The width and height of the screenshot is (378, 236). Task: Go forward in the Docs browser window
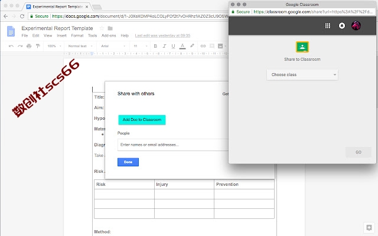click(x=14, y=16)
